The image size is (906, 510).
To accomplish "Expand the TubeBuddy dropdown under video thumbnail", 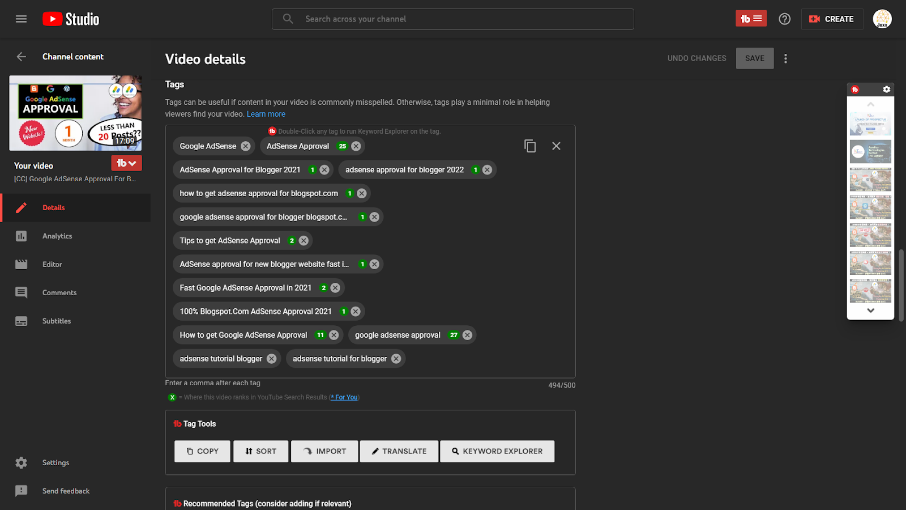I will coord(126,163).
